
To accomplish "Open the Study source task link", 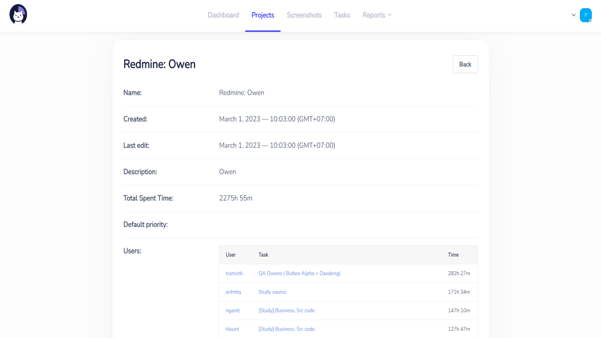I will coord(272,292).
